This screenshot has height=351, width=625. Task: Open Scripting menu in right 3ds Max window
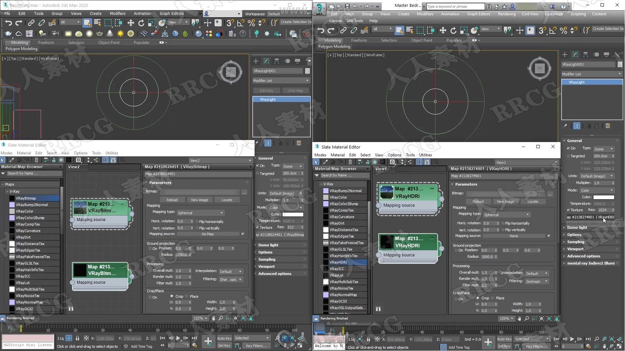coord(578,14)
